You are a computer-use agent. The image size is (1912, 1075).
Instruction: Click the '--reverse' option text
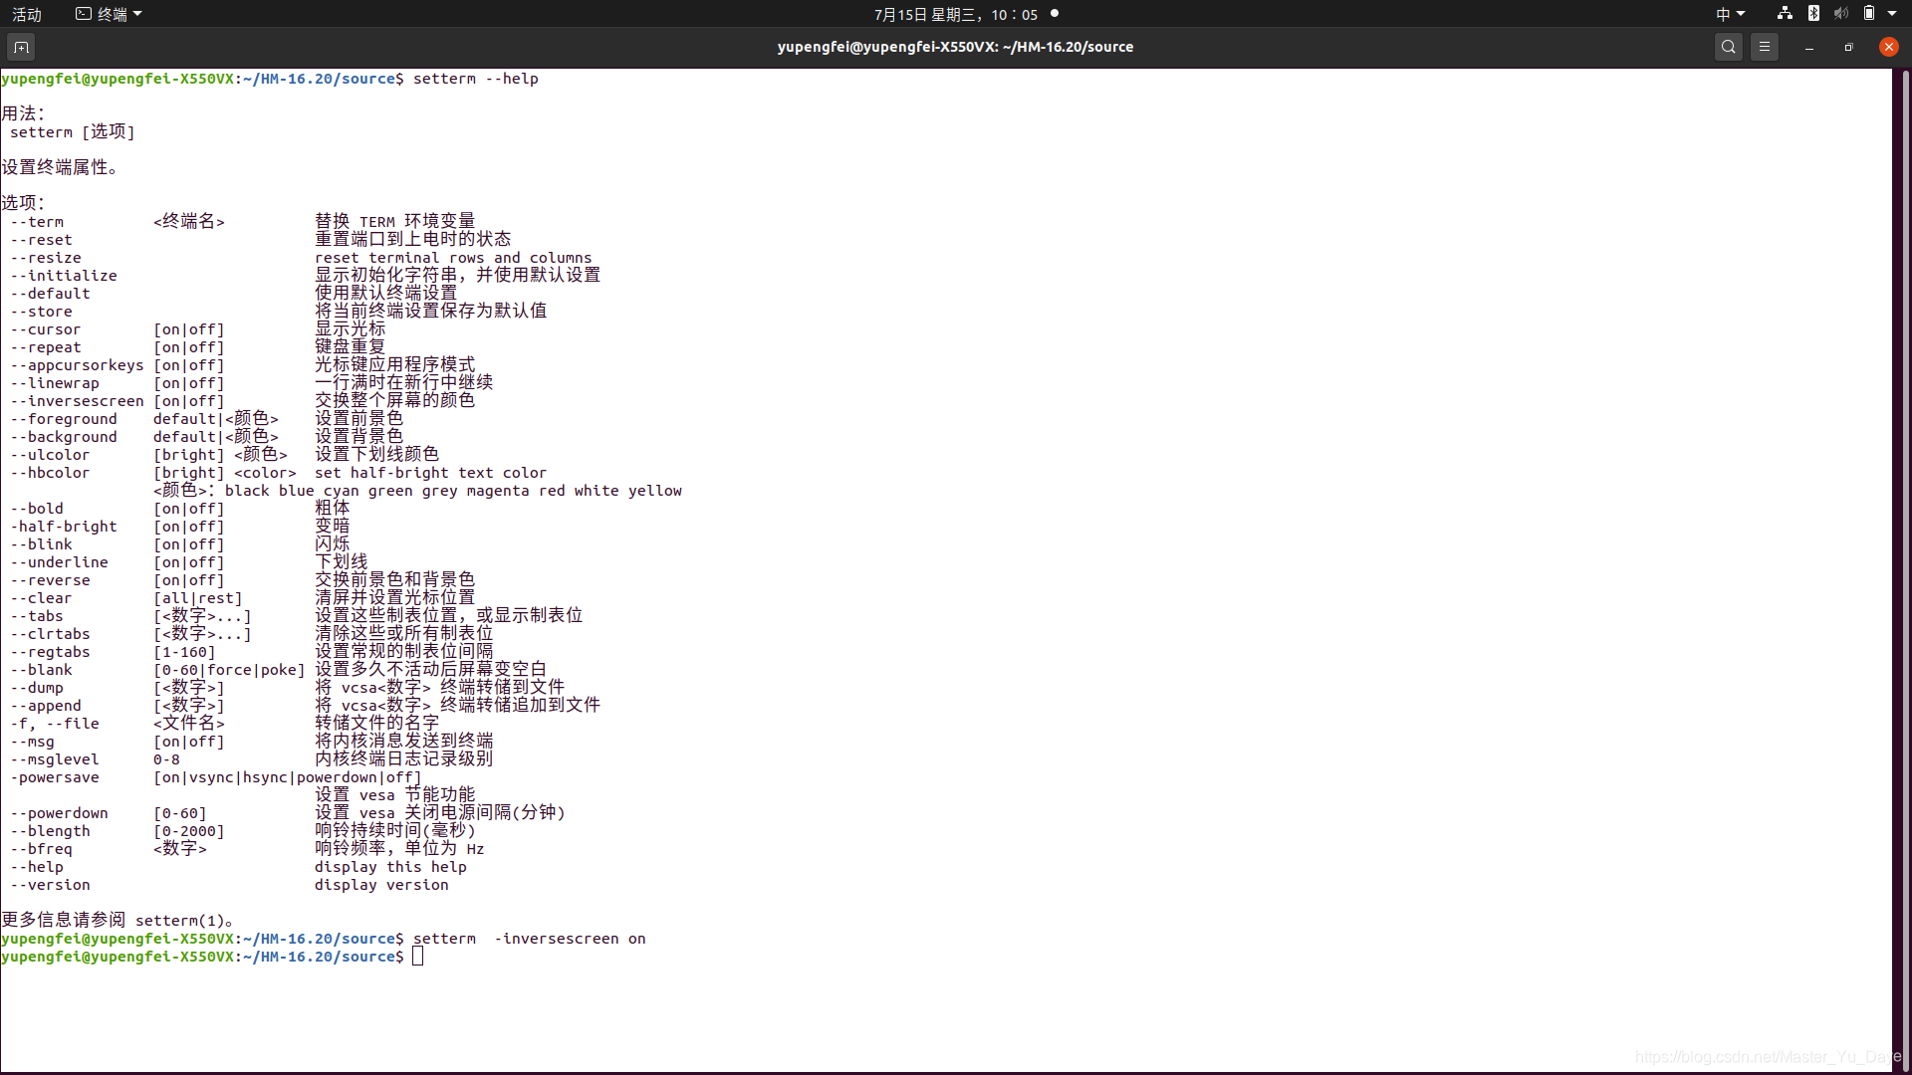click(50, 580)
